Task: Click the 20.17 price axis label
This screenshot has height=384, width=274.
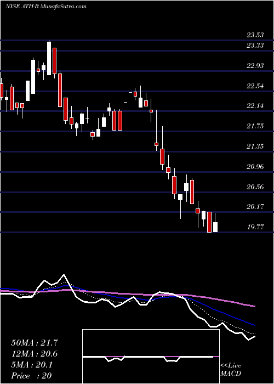Action: [255, 207]
